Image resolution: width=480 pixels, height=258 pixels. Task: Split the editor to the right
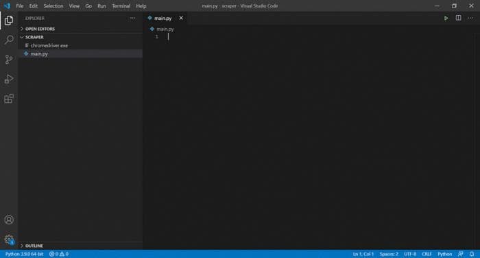click(458, 18)
